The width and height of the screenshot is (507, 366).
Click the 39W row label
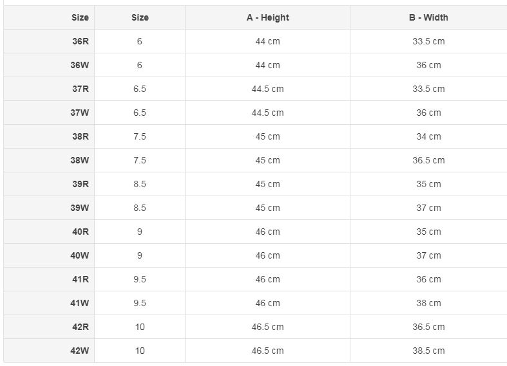79,208
